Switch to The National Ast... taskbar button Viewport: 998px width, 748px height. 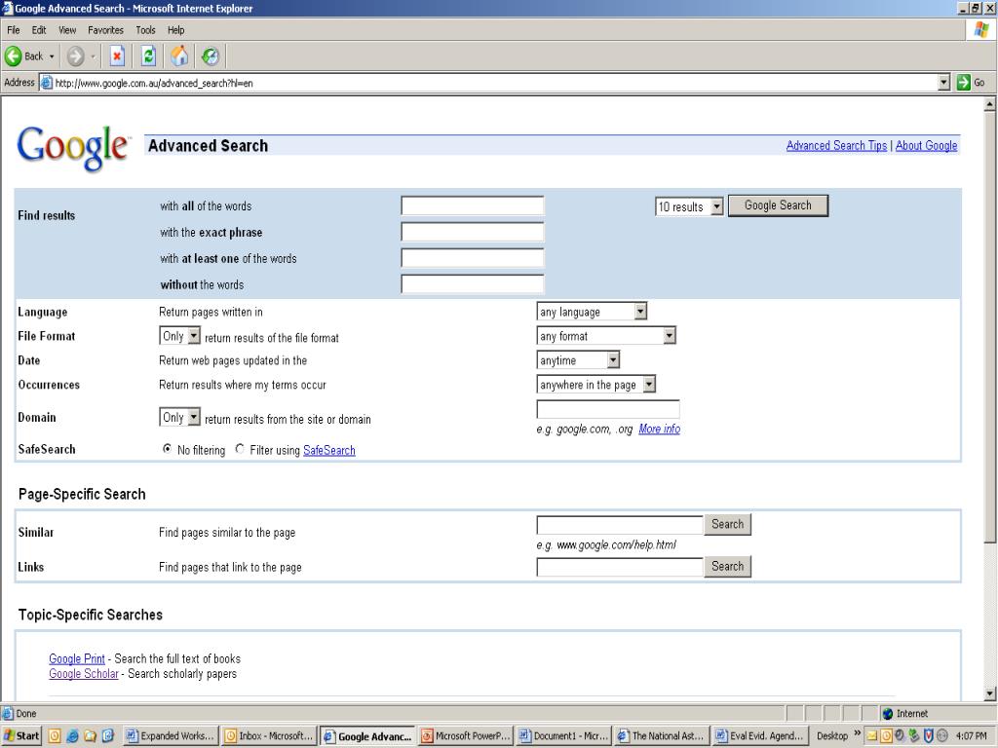[662, 736]
